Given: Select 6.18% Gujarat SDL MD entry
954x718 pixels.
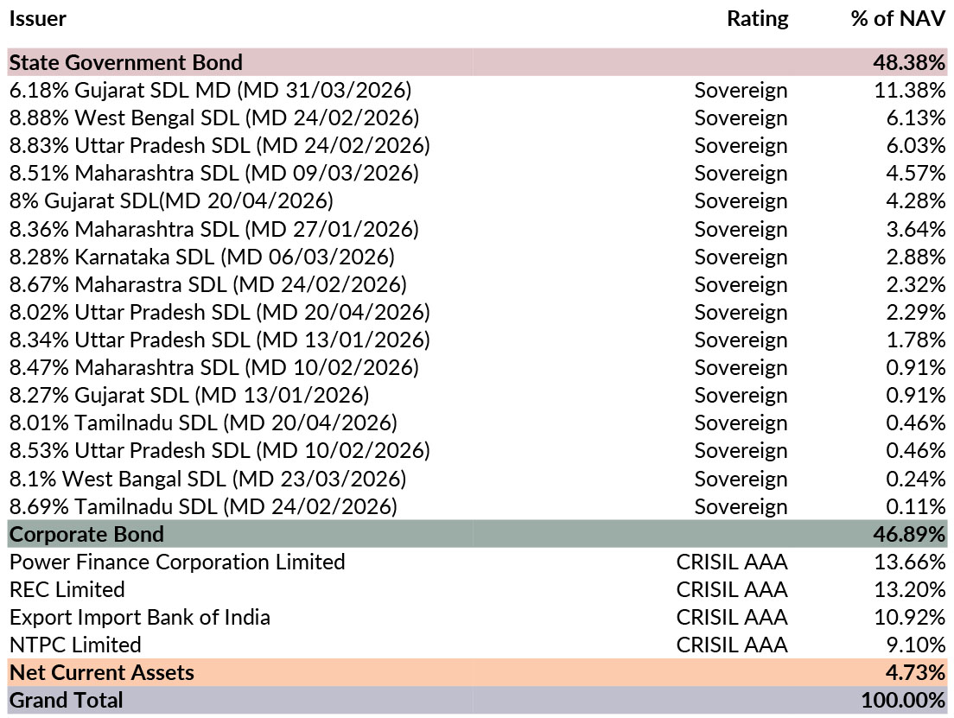Looking at the screenshot, I should (210, 90).
